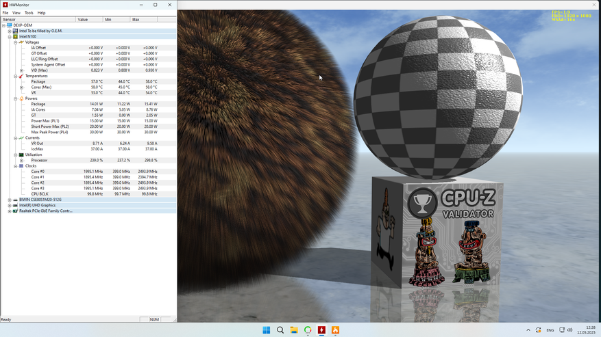Viewport: 601px width, 337px height.
Task: Click the motherboard icon beside Intel O.E.M.
Action: click(15, 31)
